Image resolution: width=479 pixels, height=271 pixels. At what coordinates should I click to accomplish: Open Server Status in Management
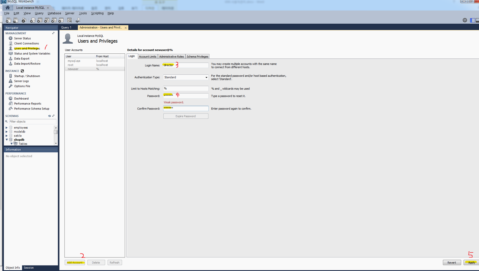(x=22, y=38)
